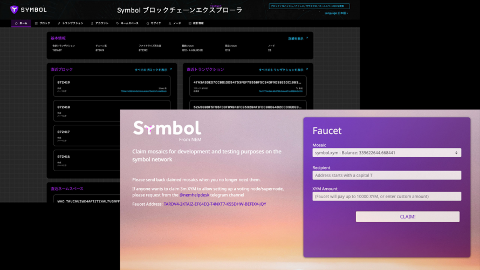Click the chart icon beside 統計情報

pos(190,23)
